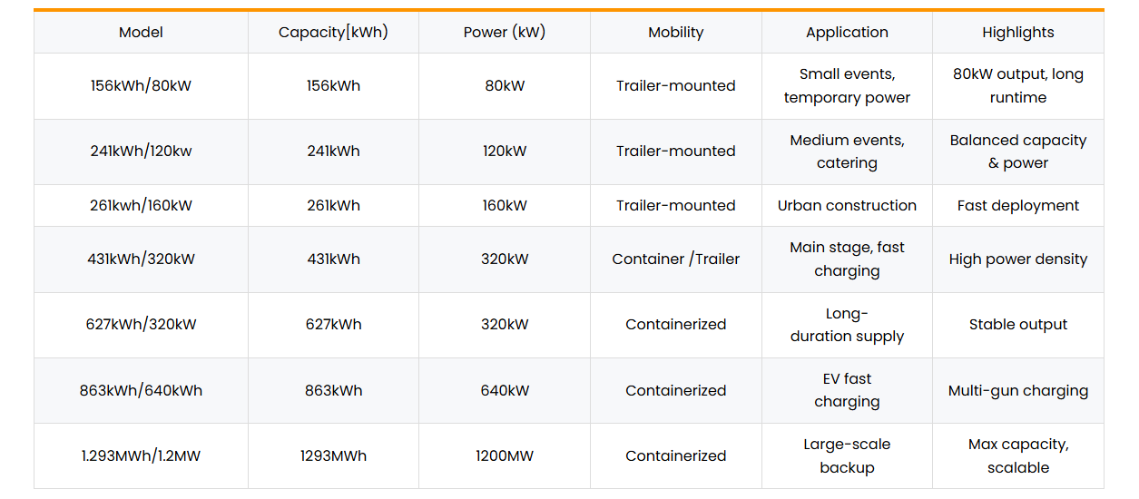Click the Container /Trailer mobility cell
This screenshot has width=1139, height=499.
point(676,259)
